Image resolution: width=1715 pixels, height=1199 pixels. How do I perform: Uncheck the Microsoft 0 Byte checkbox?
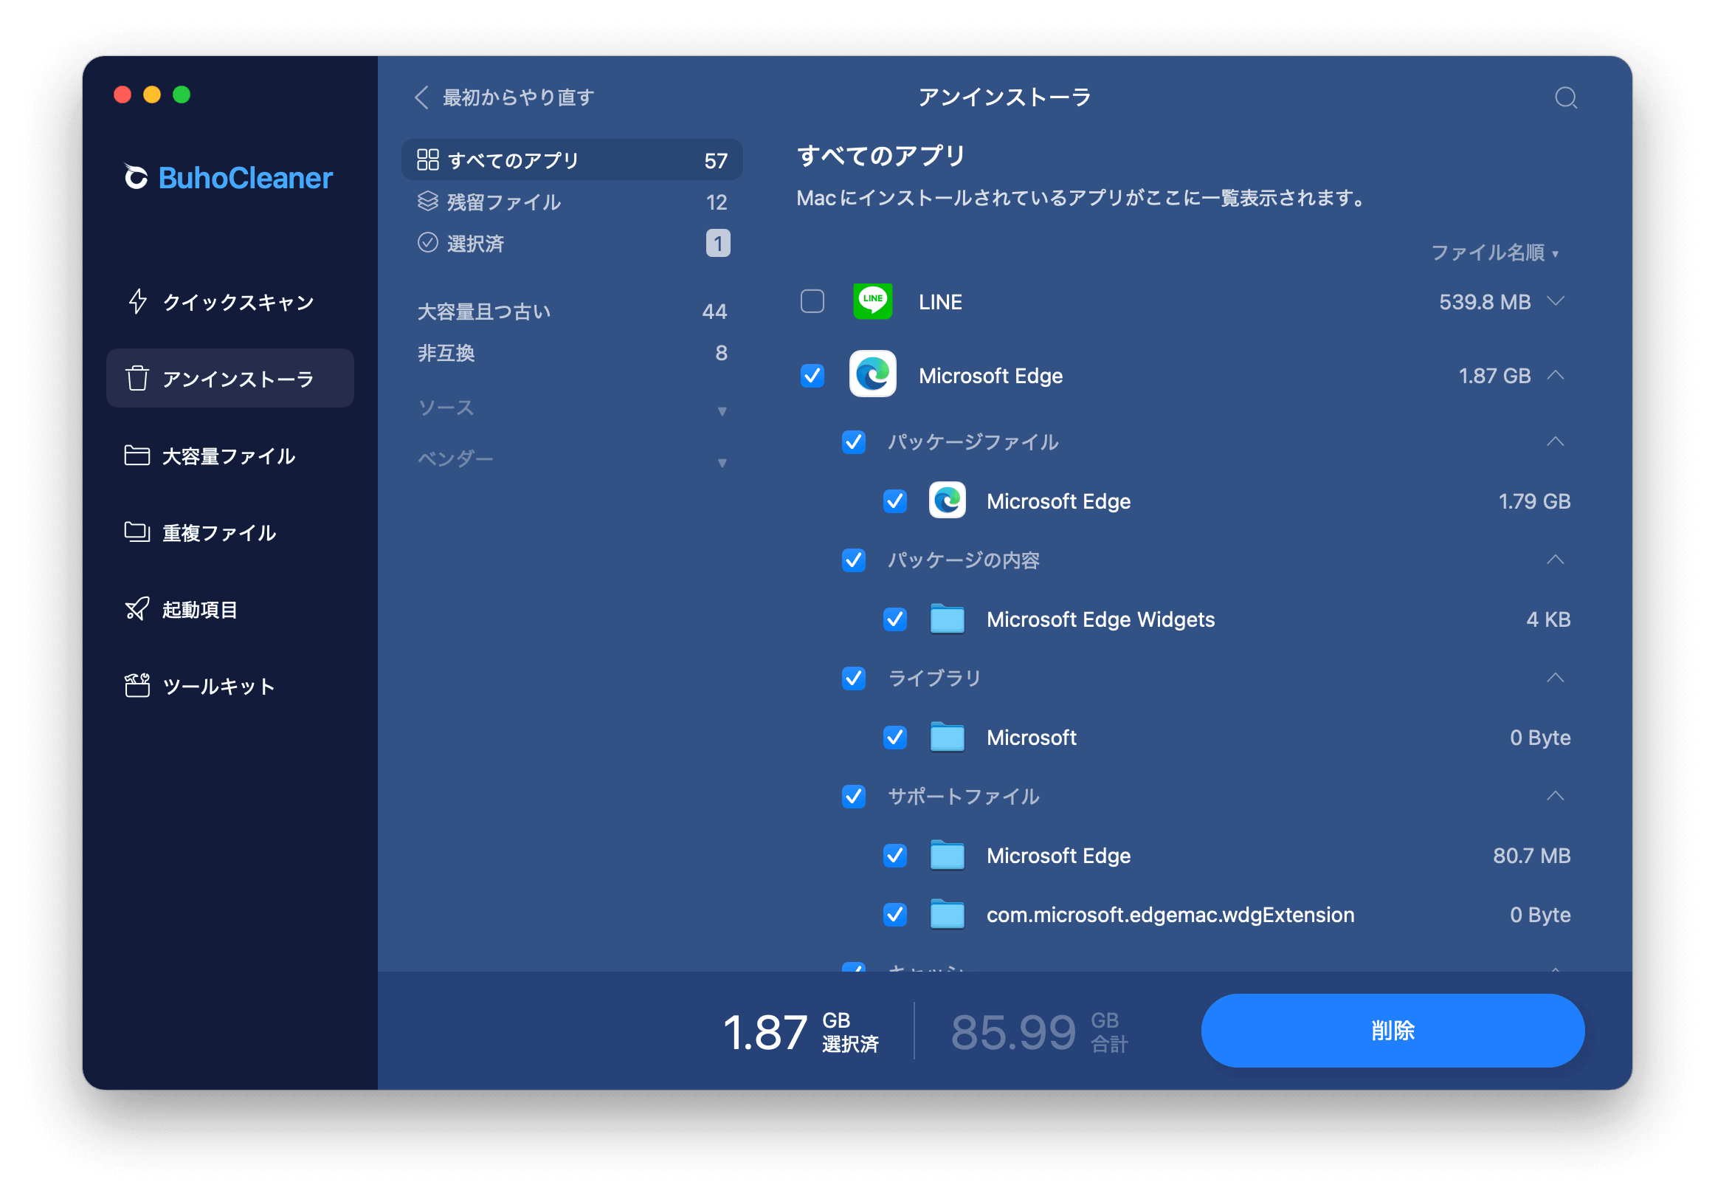point(895,736)
